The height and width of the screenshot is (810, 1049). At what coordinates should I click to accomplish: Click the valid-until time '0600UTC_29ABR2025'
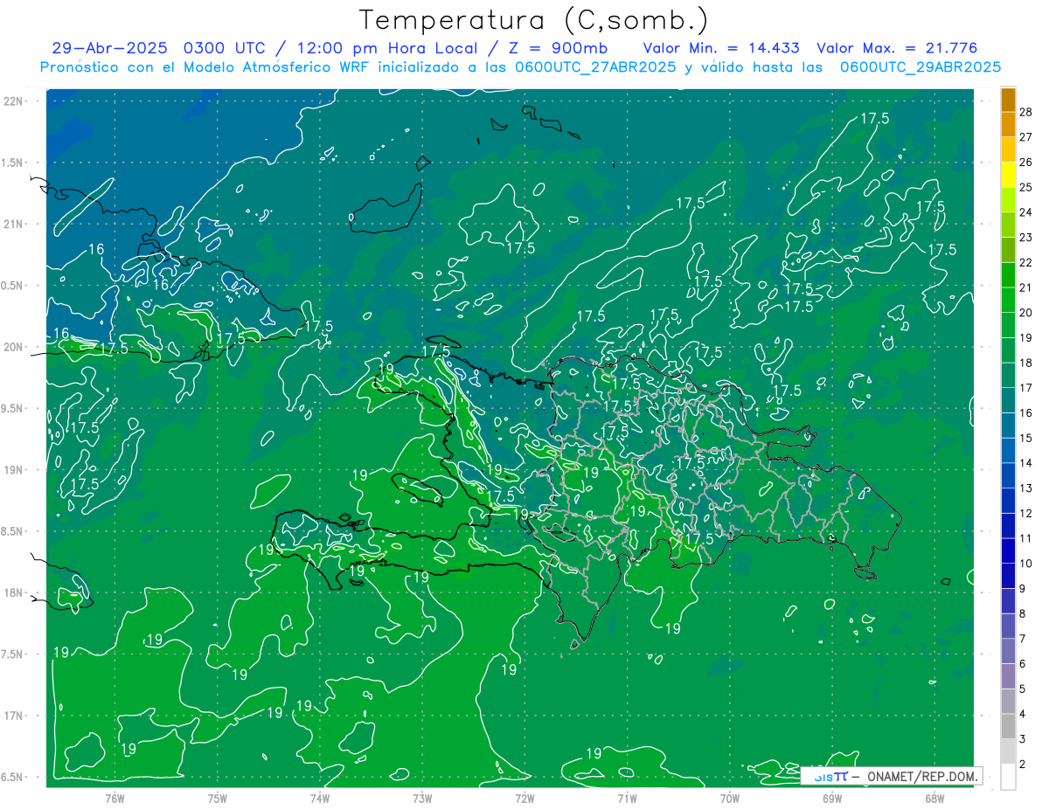pyautogui.click(x=920, y=67)
